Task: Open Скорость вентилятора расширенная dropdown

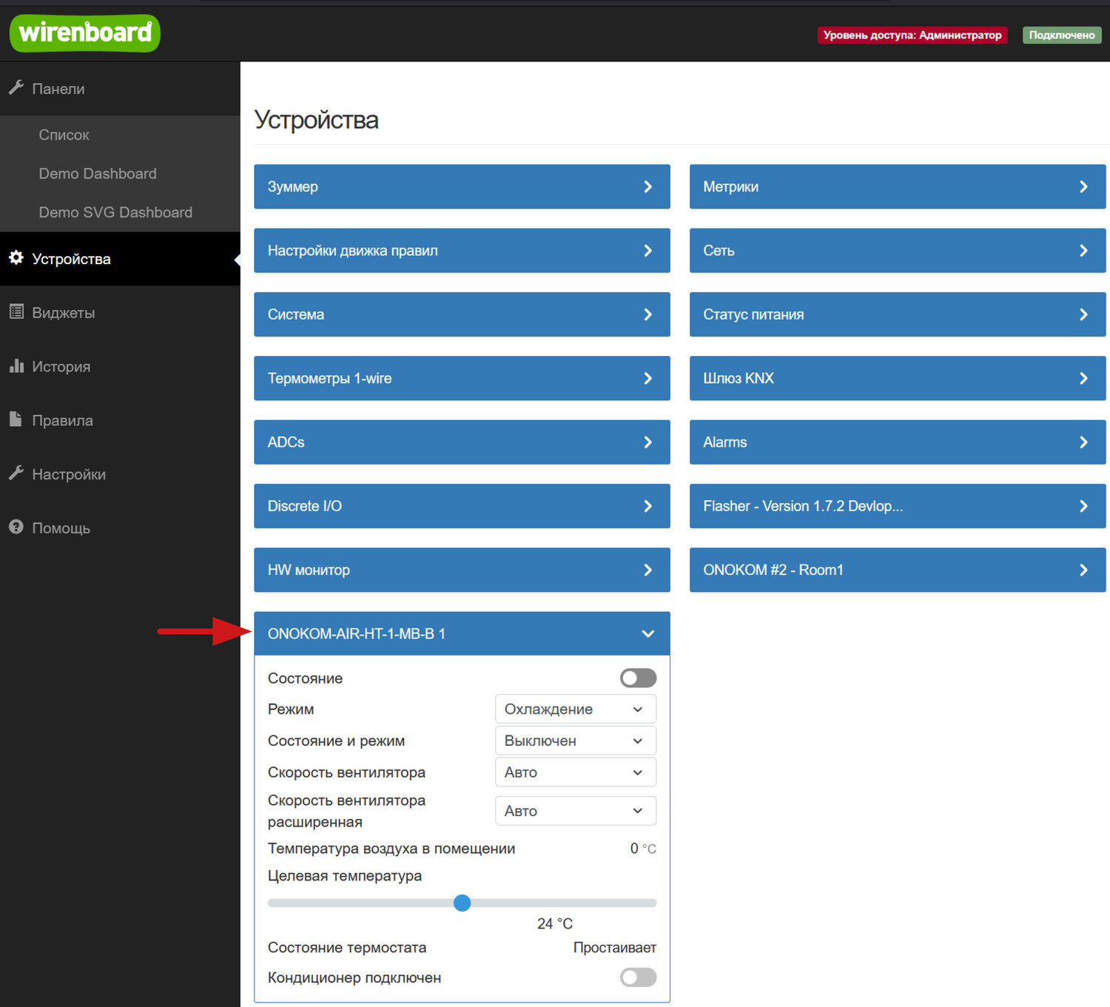Action: point(575,811)
